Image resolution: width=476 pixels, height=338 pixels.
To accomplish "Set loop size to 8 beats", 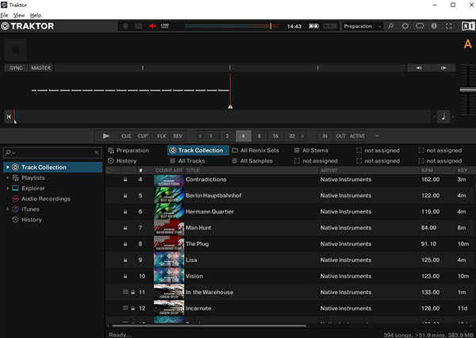I will [x=259, y=136].
